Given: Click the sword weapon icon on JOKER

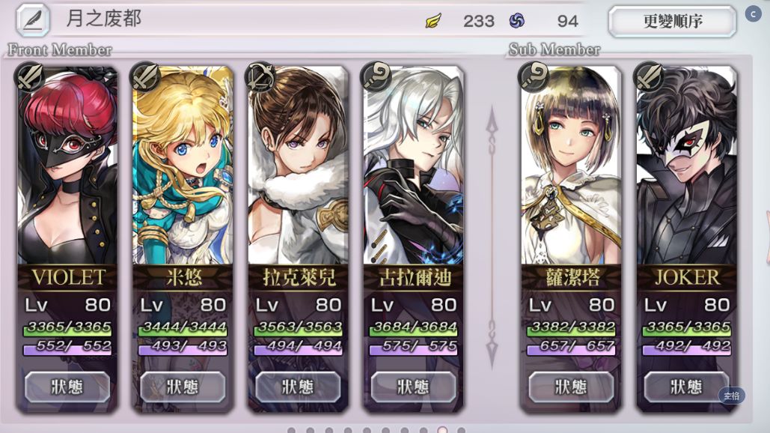Looking at the screenshot, I should point(650,77).
